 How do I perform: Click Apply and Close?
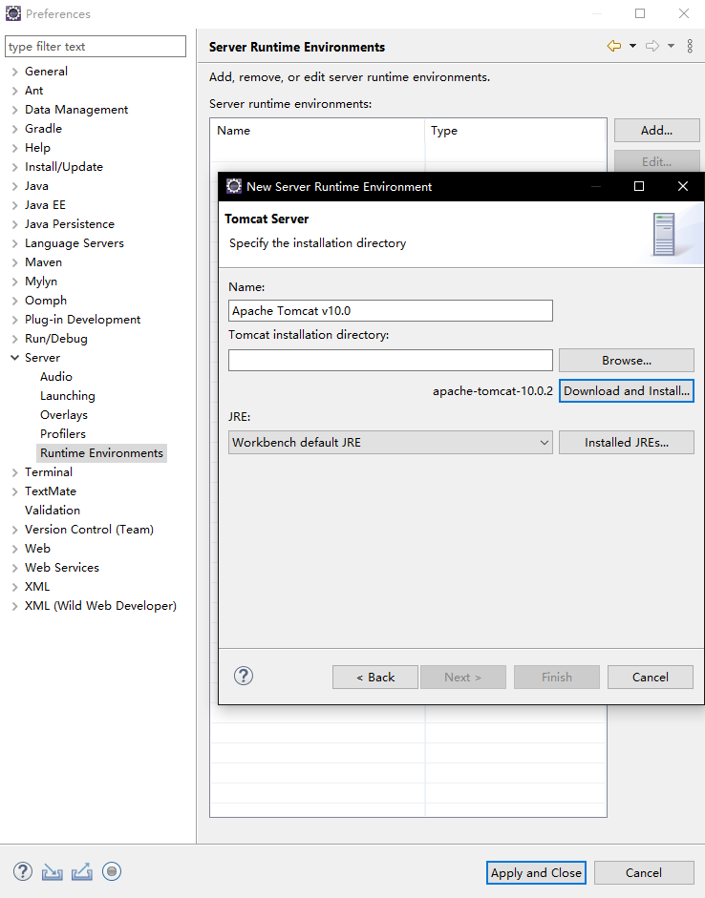point(536,873)
